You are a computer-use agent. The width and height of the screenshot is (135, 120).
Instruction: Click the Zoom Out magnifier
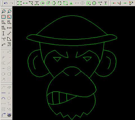(x=9, y=12)
